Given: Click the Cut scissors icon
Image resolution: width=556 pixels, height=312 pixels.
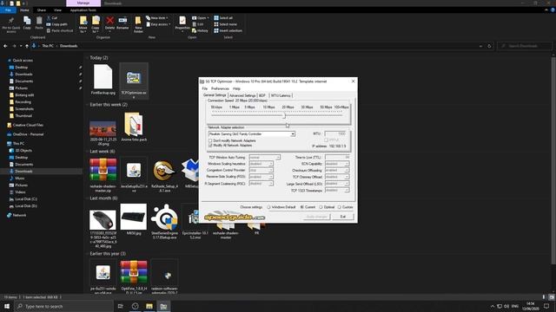Looking at the screenshot, I should 49,17.
